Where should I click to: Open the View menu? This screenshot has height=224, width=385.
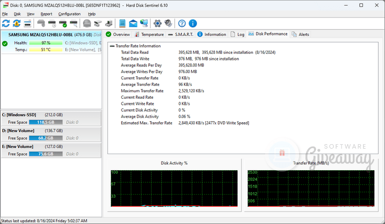coord(30,14)
